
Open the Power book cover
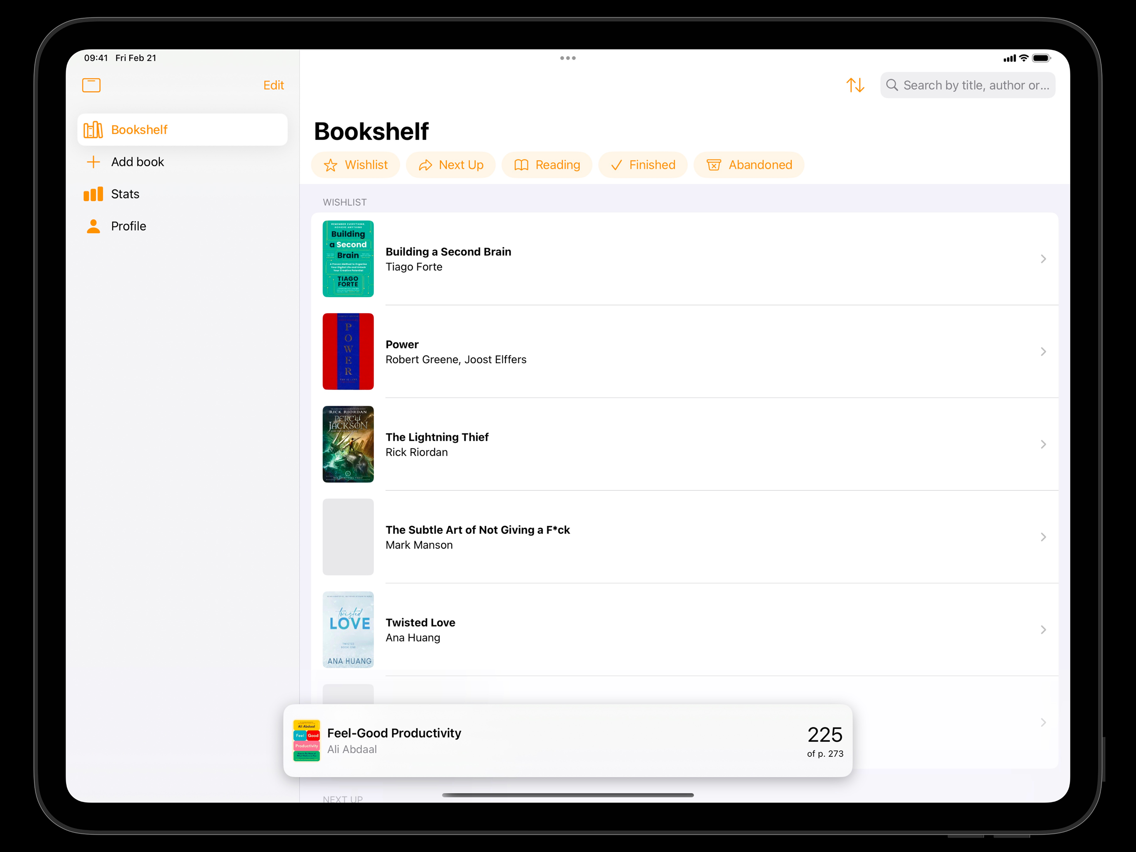[348, 351]
